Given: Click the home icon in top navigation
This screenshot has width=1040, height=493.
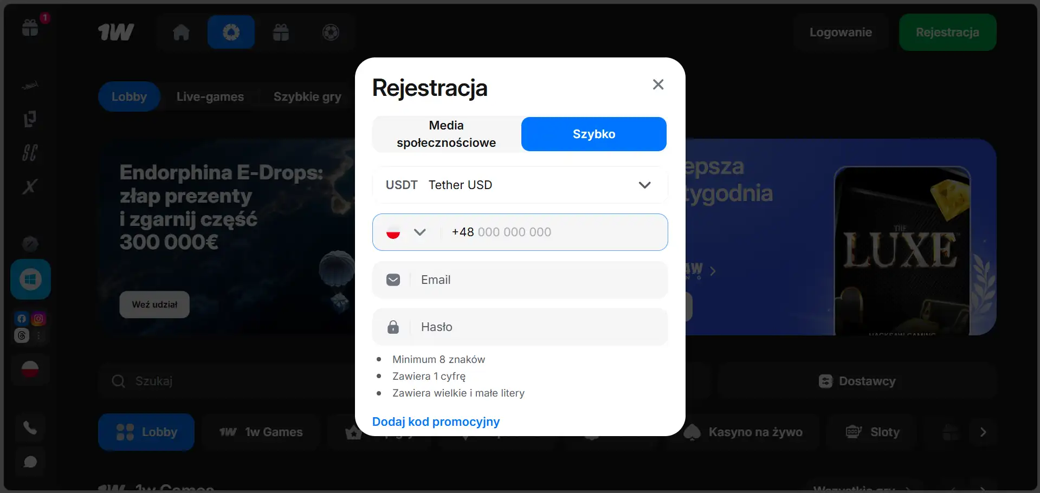Looking at the screenshot, I should click(182, 33).
